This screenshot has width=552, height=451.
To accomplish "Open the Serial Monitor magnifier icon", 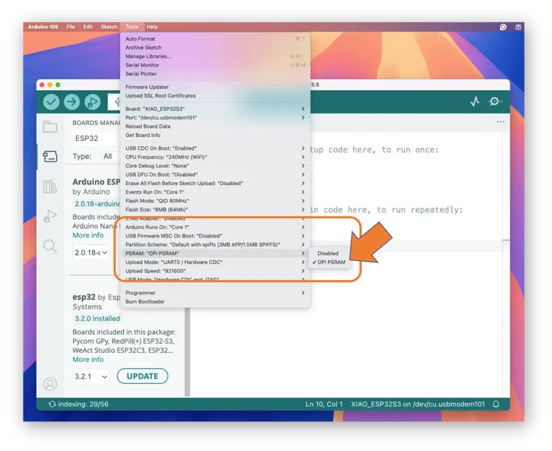I will 495,102.
